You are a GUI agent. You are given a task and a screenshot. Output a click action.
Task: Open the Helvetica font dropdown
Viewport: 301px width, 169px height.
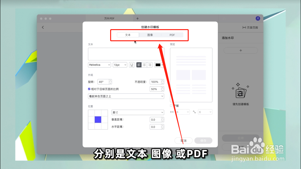(99, 65)
